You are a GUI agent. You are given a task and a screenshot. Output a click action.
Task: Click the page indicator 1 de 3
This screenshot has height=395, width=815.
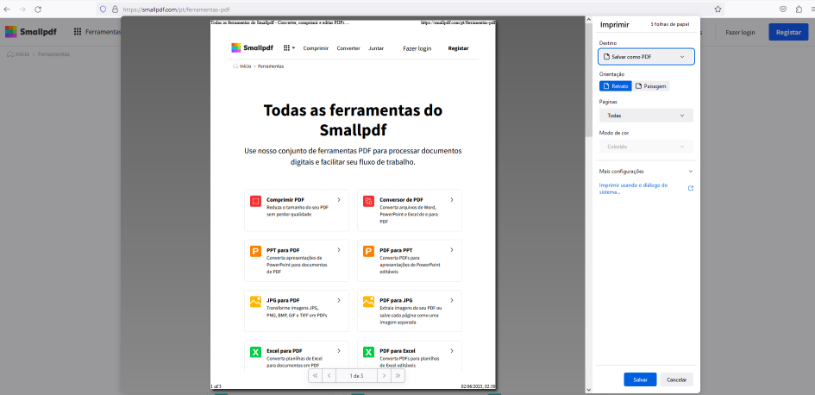356,375
